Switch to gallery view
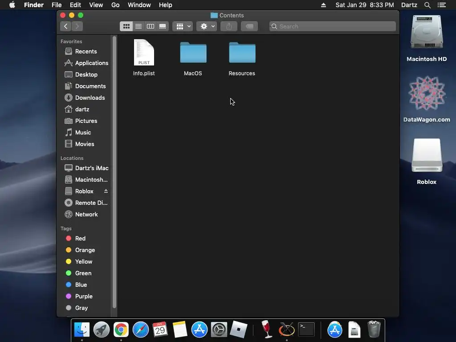The width and height of the screenshot is (456, 342). tap(163, 26)
